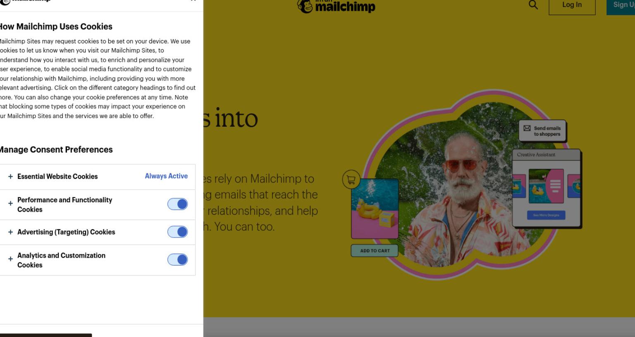Toggle Performance and Functionality Cookies switch
Screen dimensions: 635x337
coord(177,204)
